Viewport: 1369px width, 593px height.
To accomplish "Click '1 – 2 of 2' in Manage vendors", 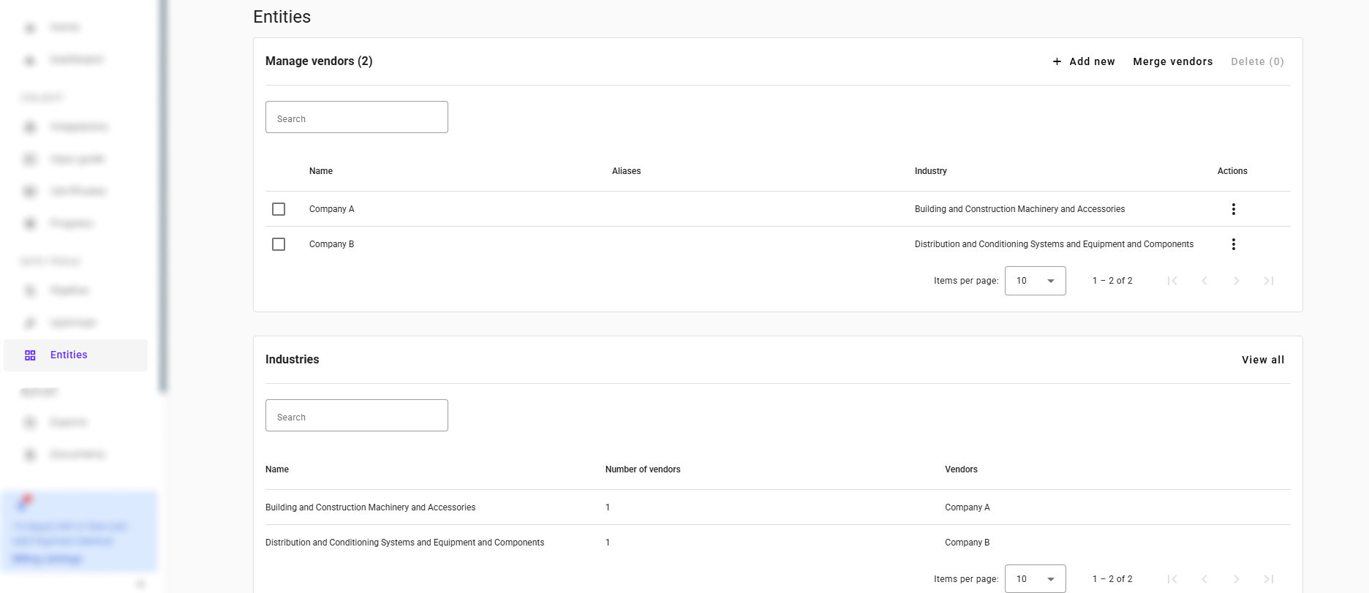I will [1112, 281].
